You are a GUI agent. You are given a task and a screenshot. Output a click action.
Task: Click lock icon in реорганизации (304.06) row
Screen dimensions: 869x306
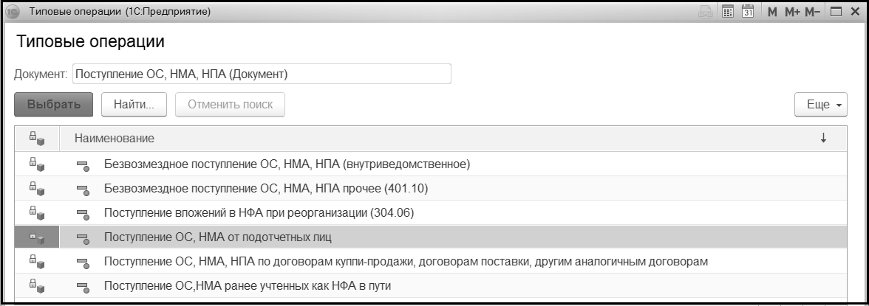pos(36,212)
